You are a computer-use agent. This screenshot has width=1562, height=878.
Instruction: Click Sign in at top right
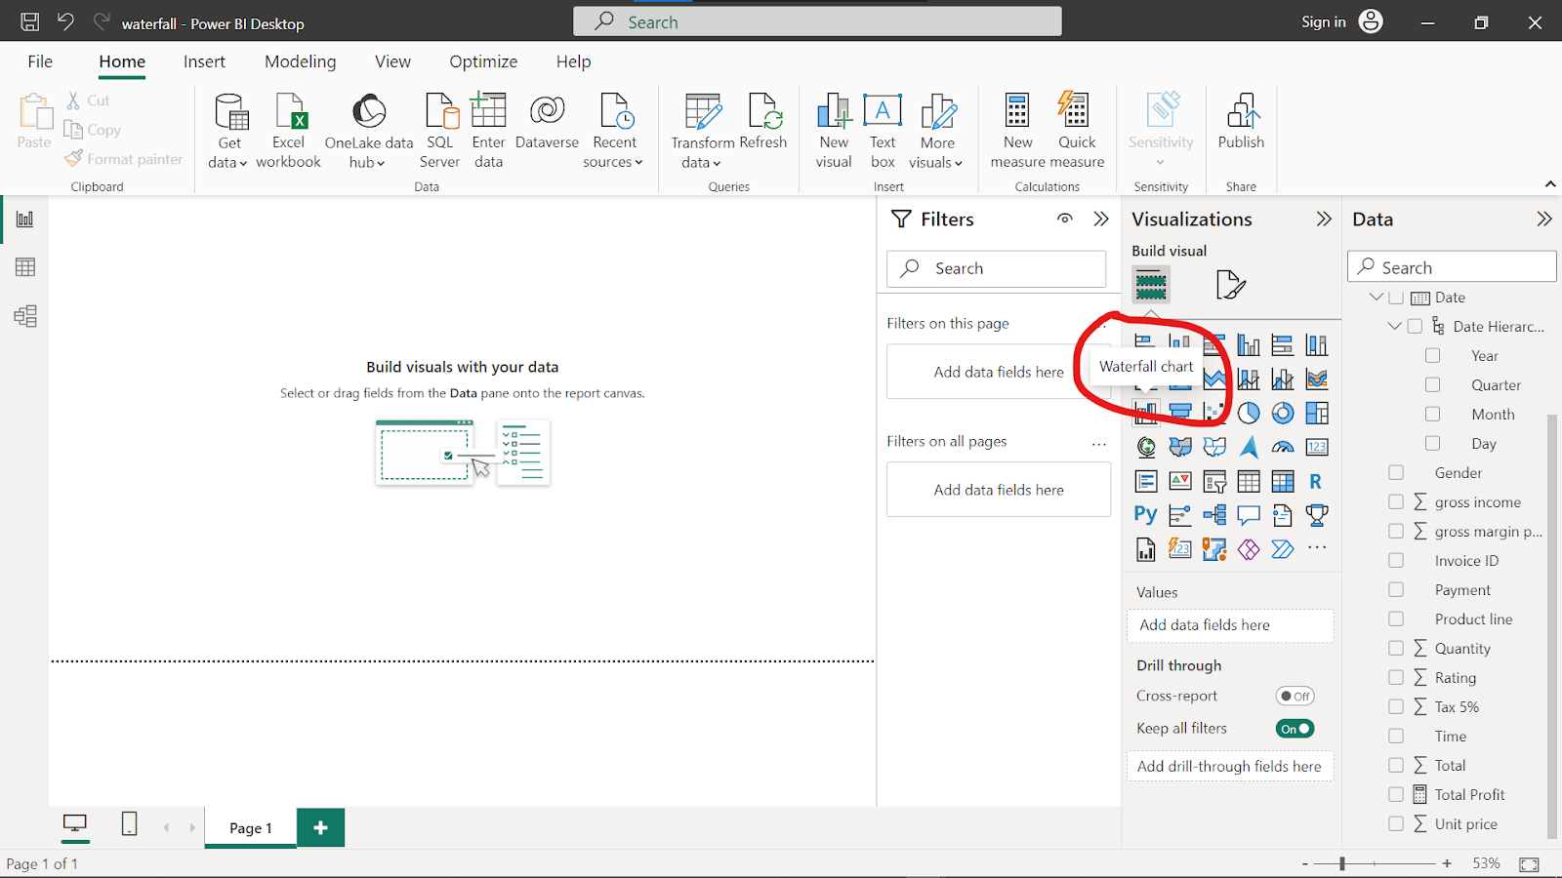point(1324,21)
